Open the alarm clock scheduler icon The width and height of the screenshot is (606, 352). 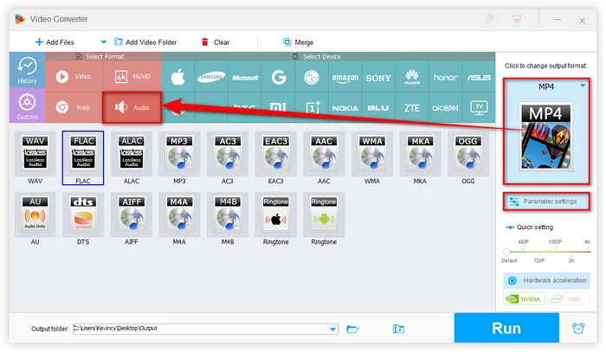tap(578, 329)
